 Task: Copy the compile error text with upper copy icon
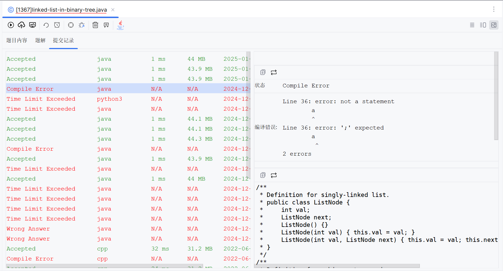click(263, 72)
